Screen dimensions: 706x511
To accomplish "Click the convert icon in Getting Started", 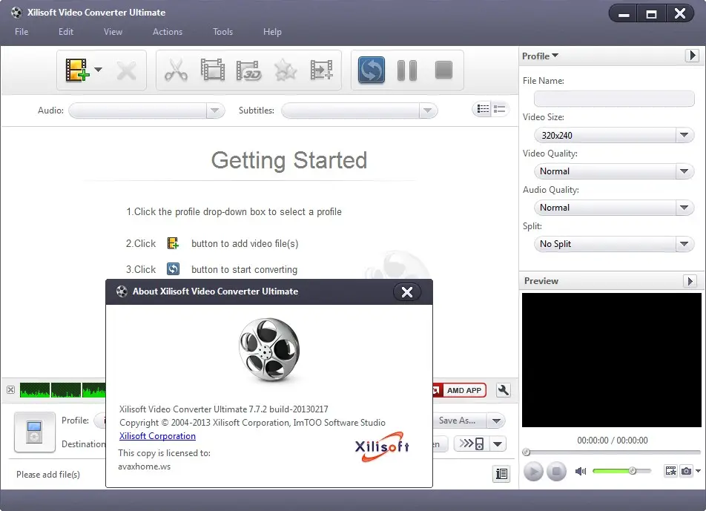I will 173,268.
